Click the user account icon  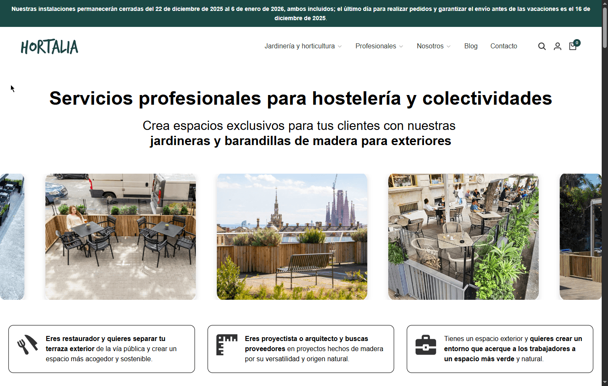coord(558,46)
